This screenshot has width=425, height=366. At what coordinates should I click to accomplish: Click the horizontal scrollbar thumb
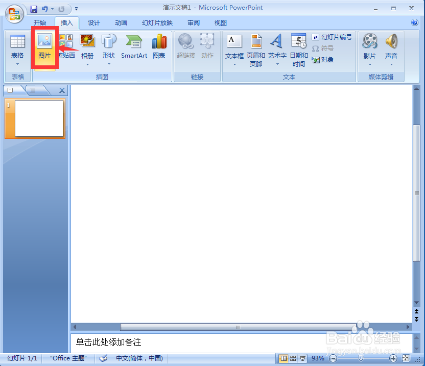238,327
